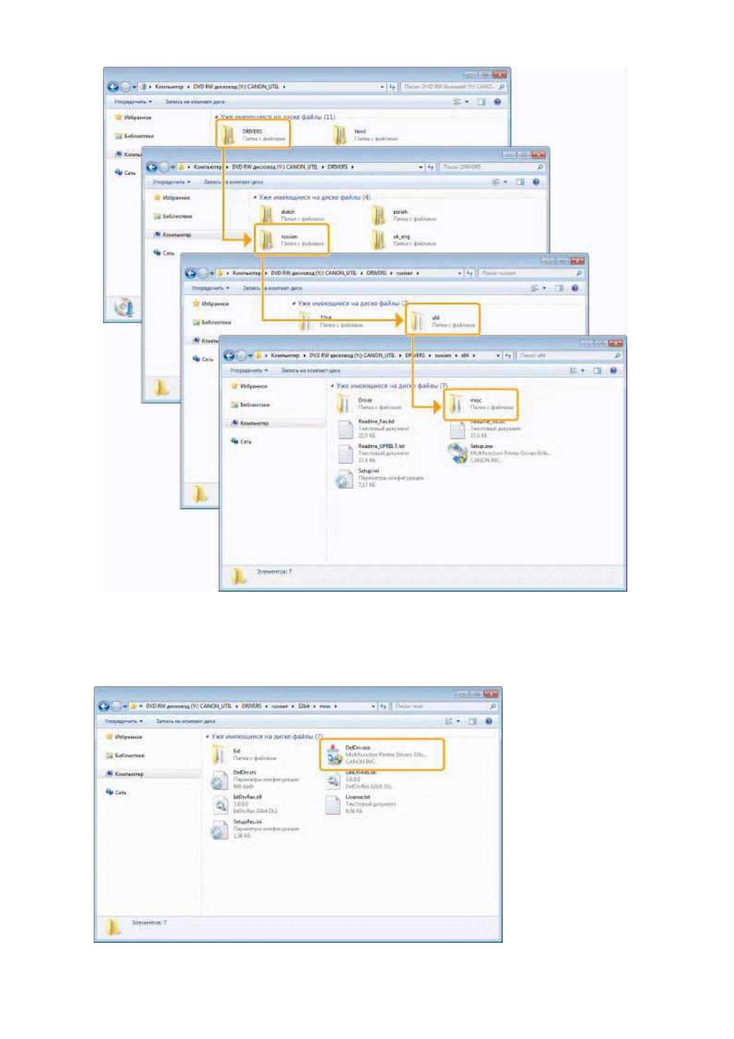Open License.txt in the misc window
The image size is (734, 1039).
pos(333,804)
